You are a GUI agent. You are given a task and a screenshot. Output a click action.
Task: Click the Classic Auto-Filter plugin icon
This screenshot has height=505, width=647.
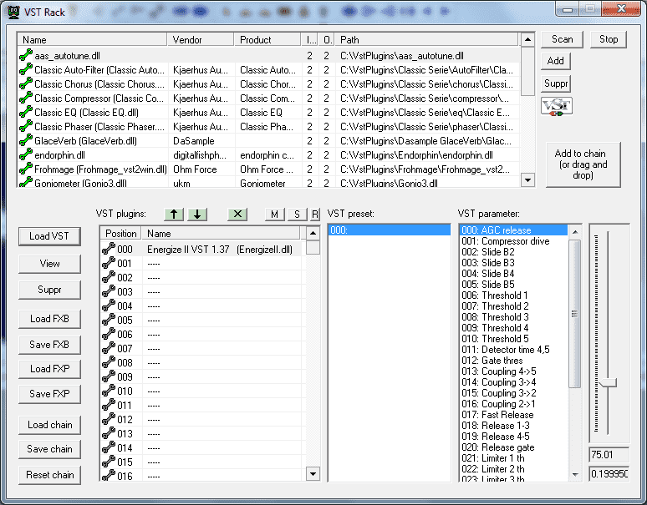pyautogui.click(x=26, y=69)
